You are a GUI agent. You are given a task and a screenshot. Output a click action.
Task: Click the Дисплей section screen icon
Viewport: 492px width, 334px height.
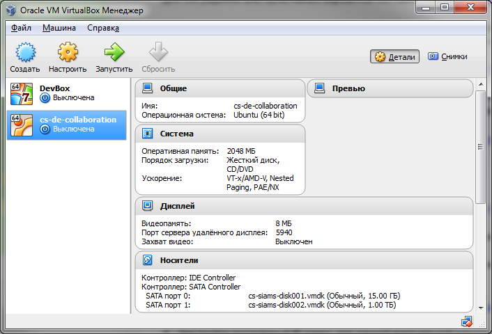pos(148,206)
